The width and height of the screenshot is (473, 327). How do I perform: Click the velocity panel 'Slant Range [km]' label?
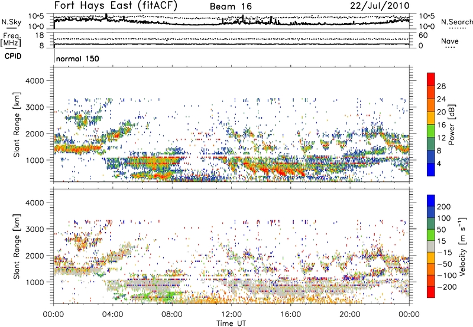(17, 246)
